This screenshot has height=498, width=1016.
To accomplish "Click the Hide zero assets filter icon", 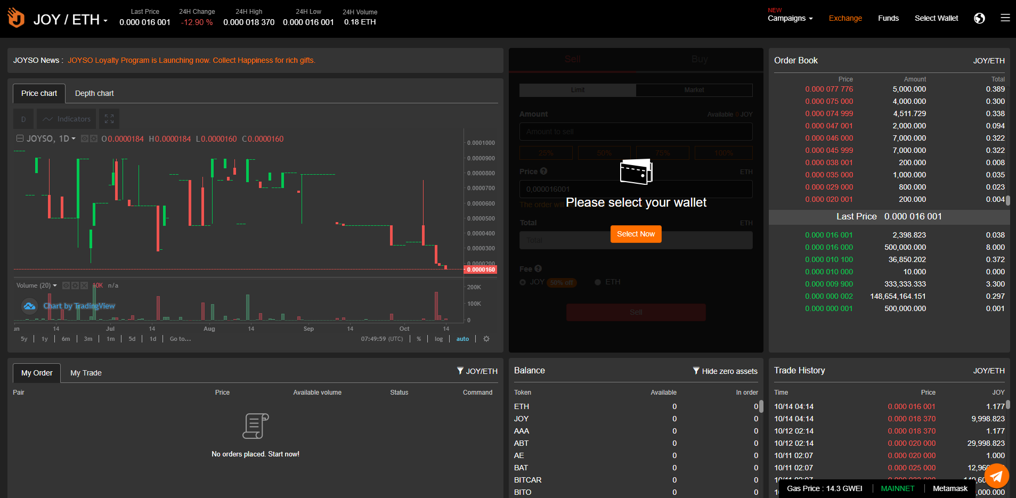I will [x=696, y=371].
